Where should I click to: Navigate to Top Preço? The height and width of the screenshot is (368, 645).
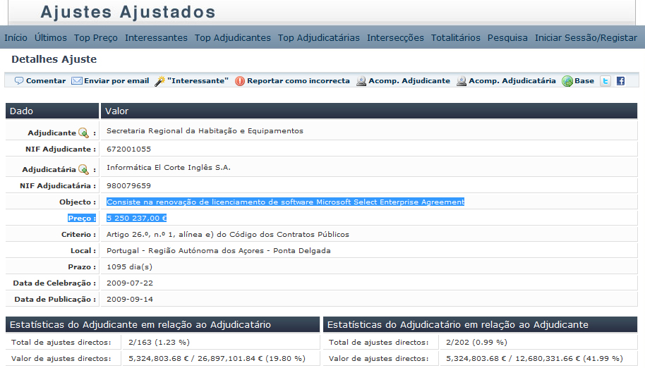[96, 37]
